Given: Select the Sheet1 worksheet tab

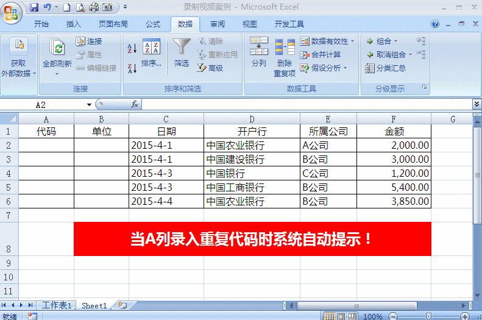Looking at the screenshot, I should (x=94, y=305).
